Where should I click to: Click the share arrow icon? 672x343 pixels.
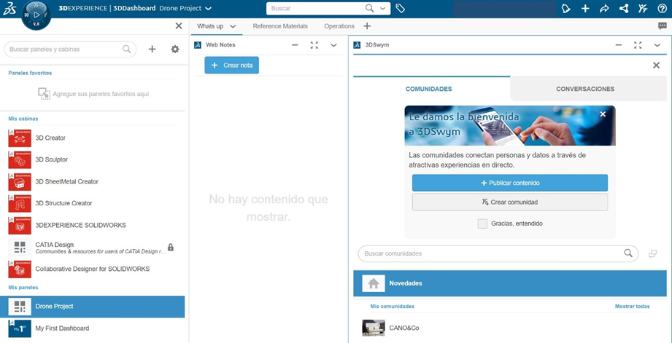[604, 9]
